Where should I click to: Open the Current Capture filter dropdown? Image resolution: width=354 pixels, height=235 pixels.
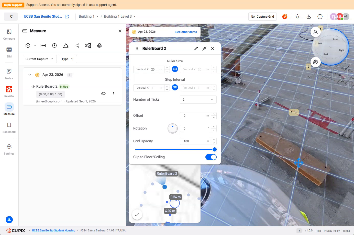click(40, 59)
